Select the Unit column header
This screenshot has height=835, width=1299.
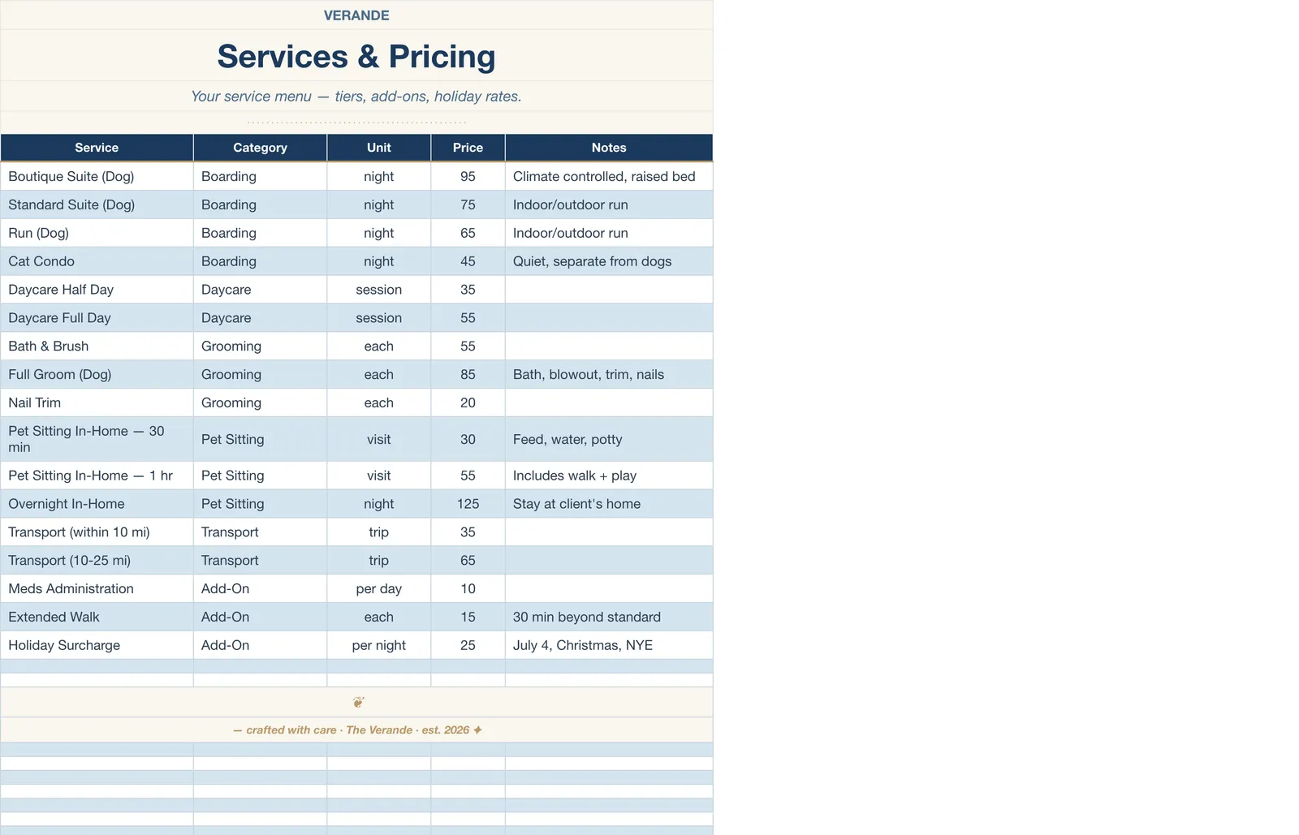378,148
